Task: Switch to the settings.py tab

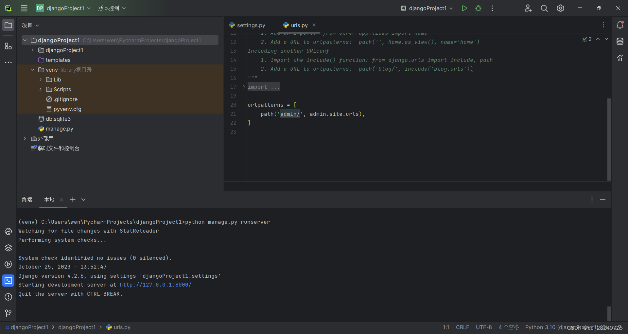Action: point(248,25)
